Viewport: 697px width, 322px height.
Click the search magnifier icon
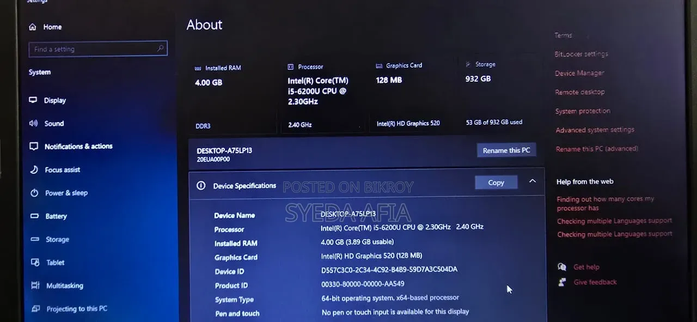[160, 48]
